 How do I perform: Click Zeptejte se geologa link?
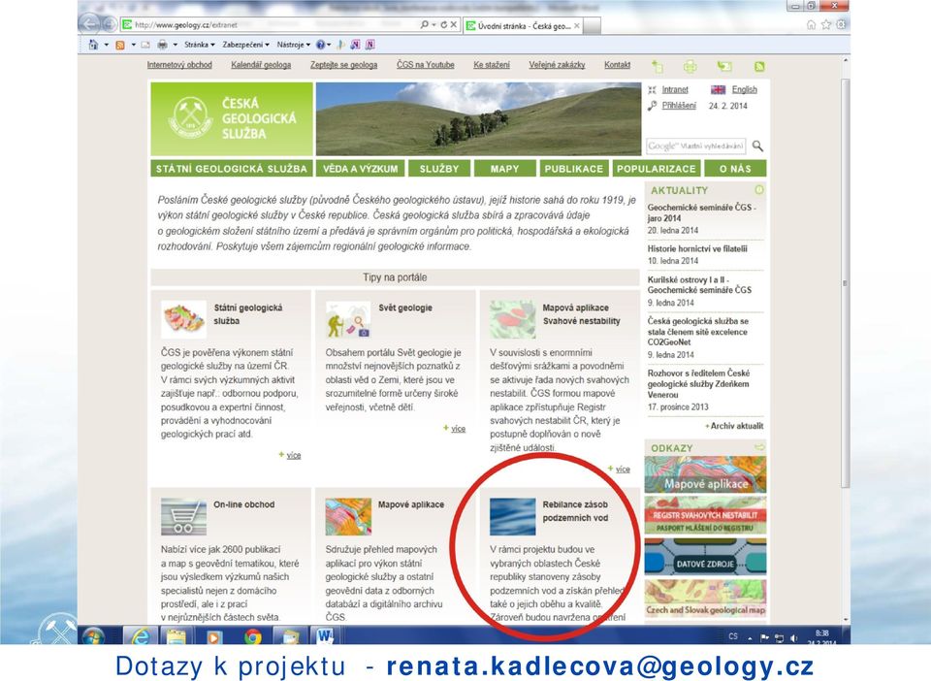(343, 65)
